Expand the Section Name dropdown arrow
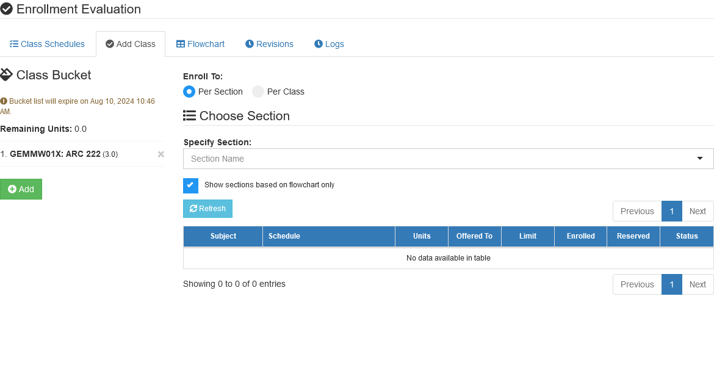 pos(700,159)
